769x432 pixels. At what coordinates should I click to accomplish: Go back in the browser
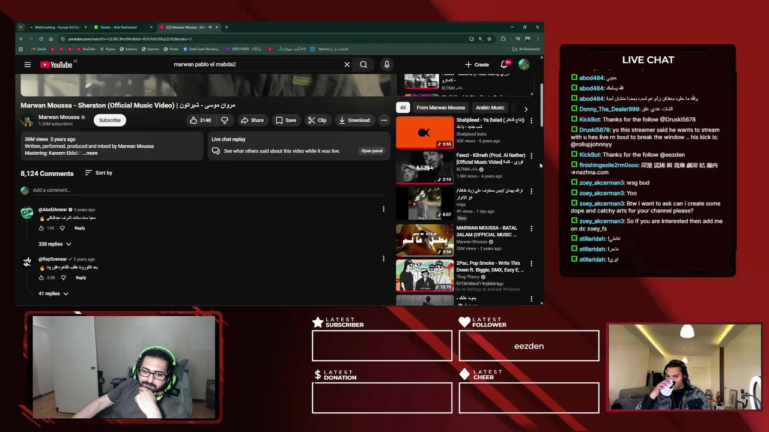coord(21,39)
